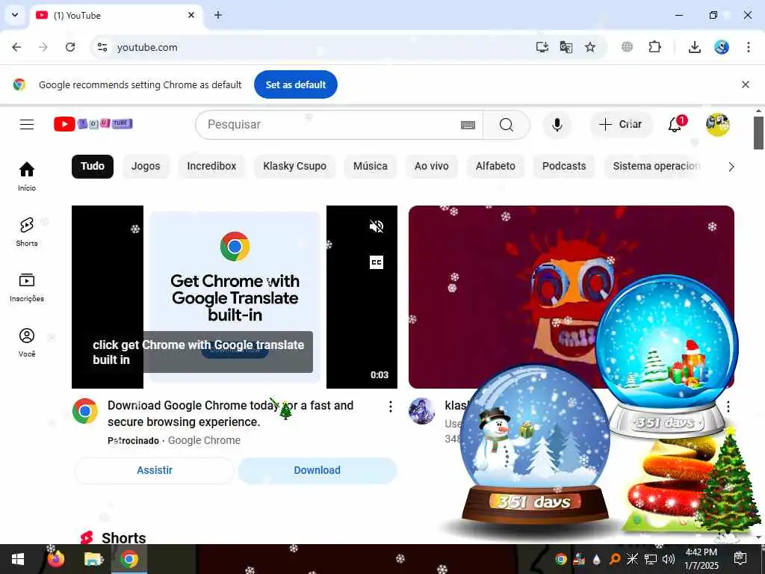This screenshot has height=574, width=765.
Task: Open Chrome profile avatar in toolbar
Action: (x=722, y=47)
